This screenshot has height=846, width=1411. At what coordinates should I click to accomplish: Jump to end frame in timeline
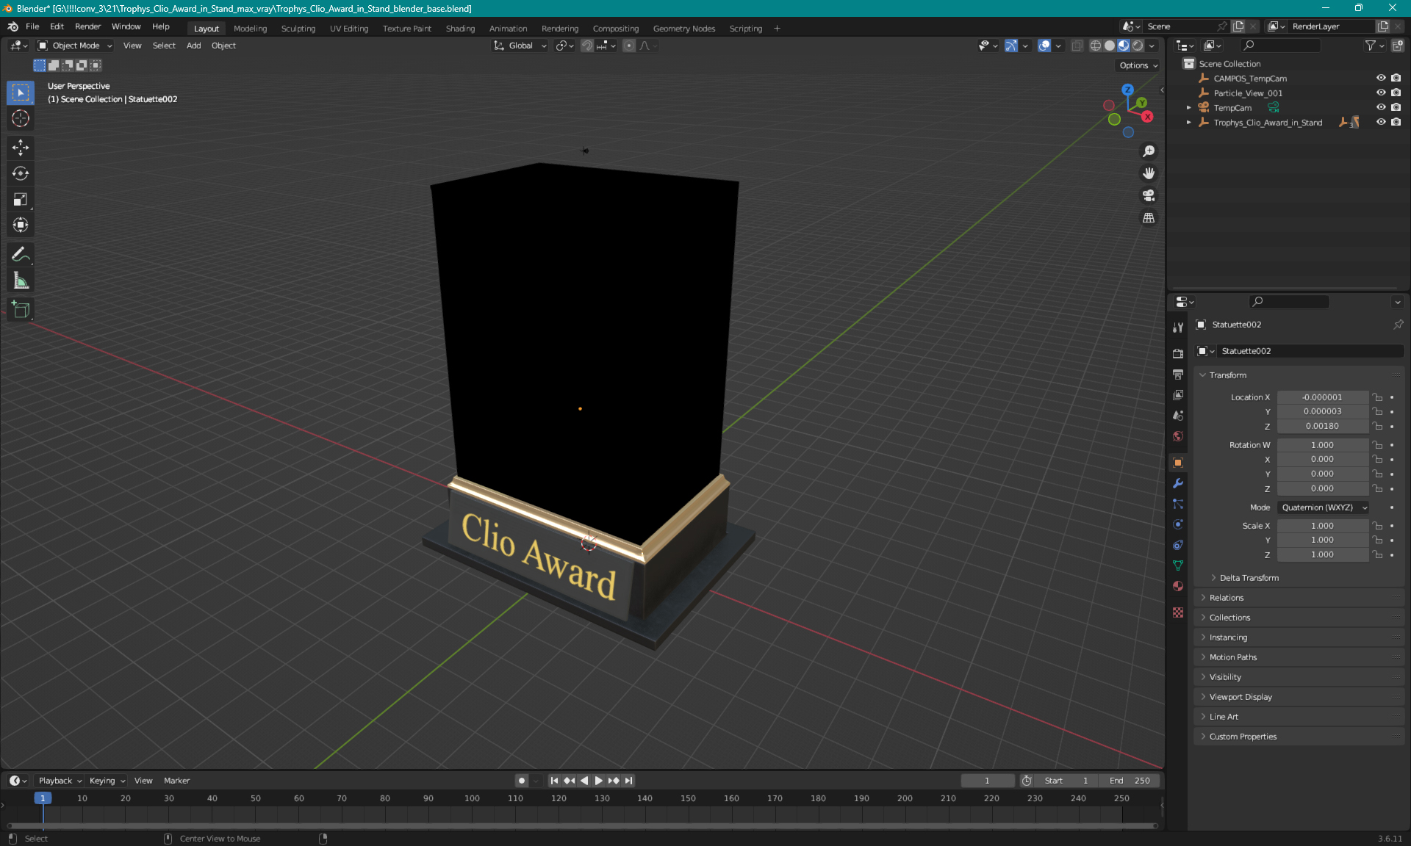point(628,781)
